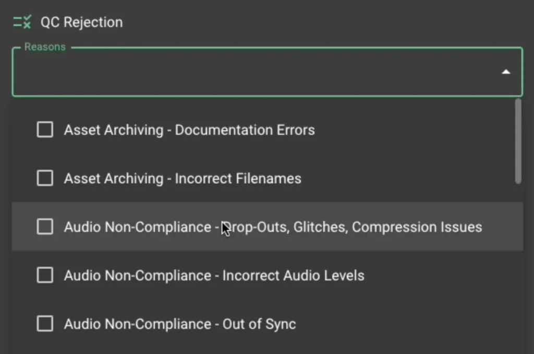534x354 pixels.
Task: Tick the Incorrect Filenames checkbox
Action: click(45, 179)
